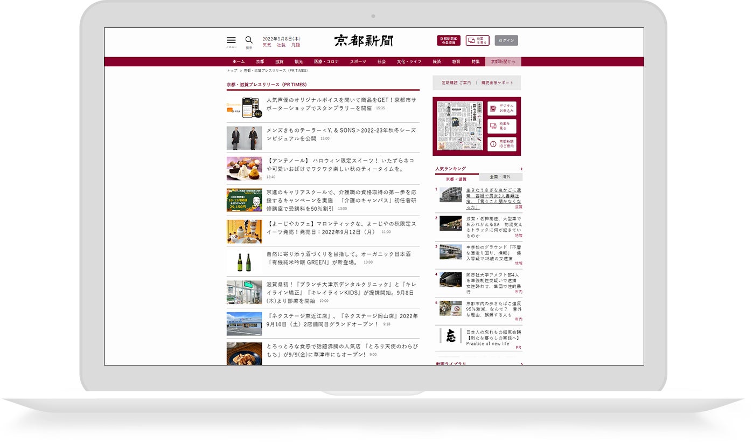
Task: Click the Halloween sweets thumbnail
Action: pos(244,169)
